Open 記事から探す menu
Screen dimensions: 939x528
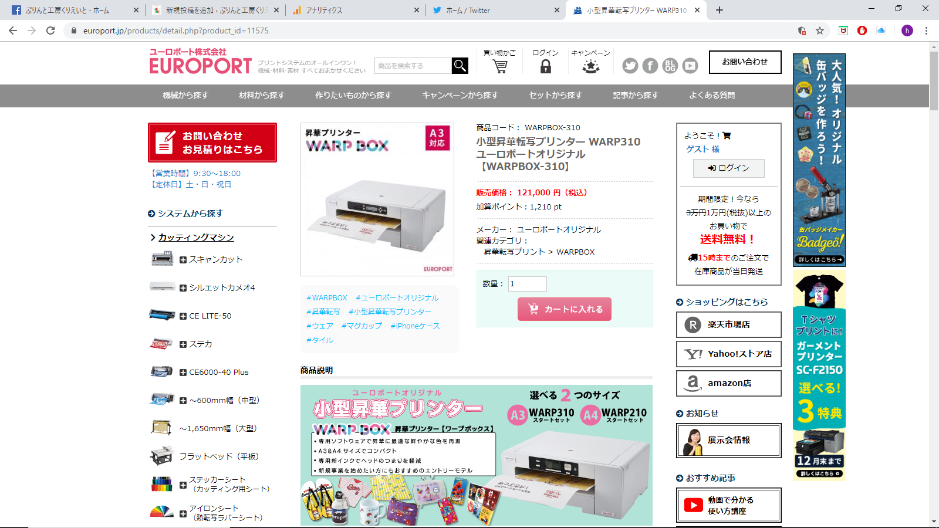[x=636, y=95]
